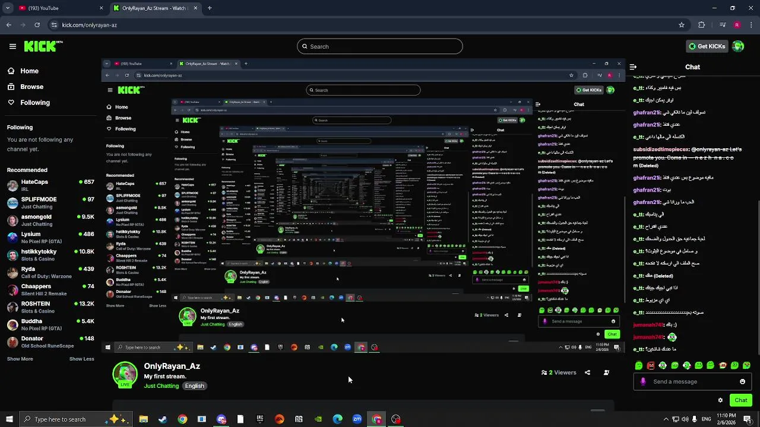
Task: Open the Chrome extensions puzzle icon
Action: tap(702, 25)
